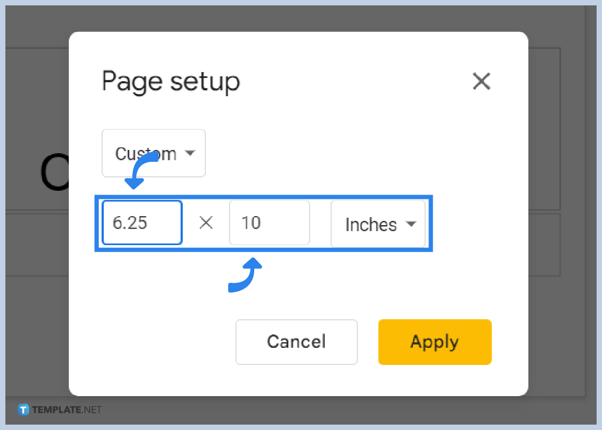Cancel the page setup changes
The height and width of the screenshot is (430, 602).
[x=296, y=342]
